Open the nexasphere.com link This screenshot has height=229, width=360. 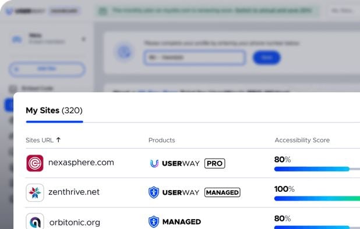point(81,163)
